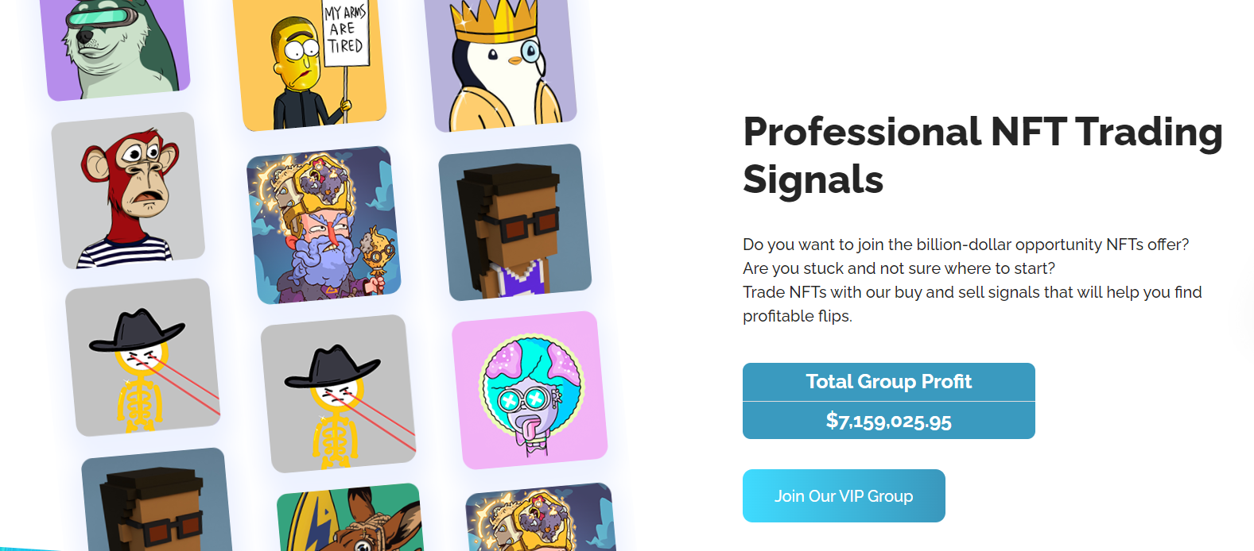
Task: Click the $7,159,025.95 profit amount
Action: point(889,421)
